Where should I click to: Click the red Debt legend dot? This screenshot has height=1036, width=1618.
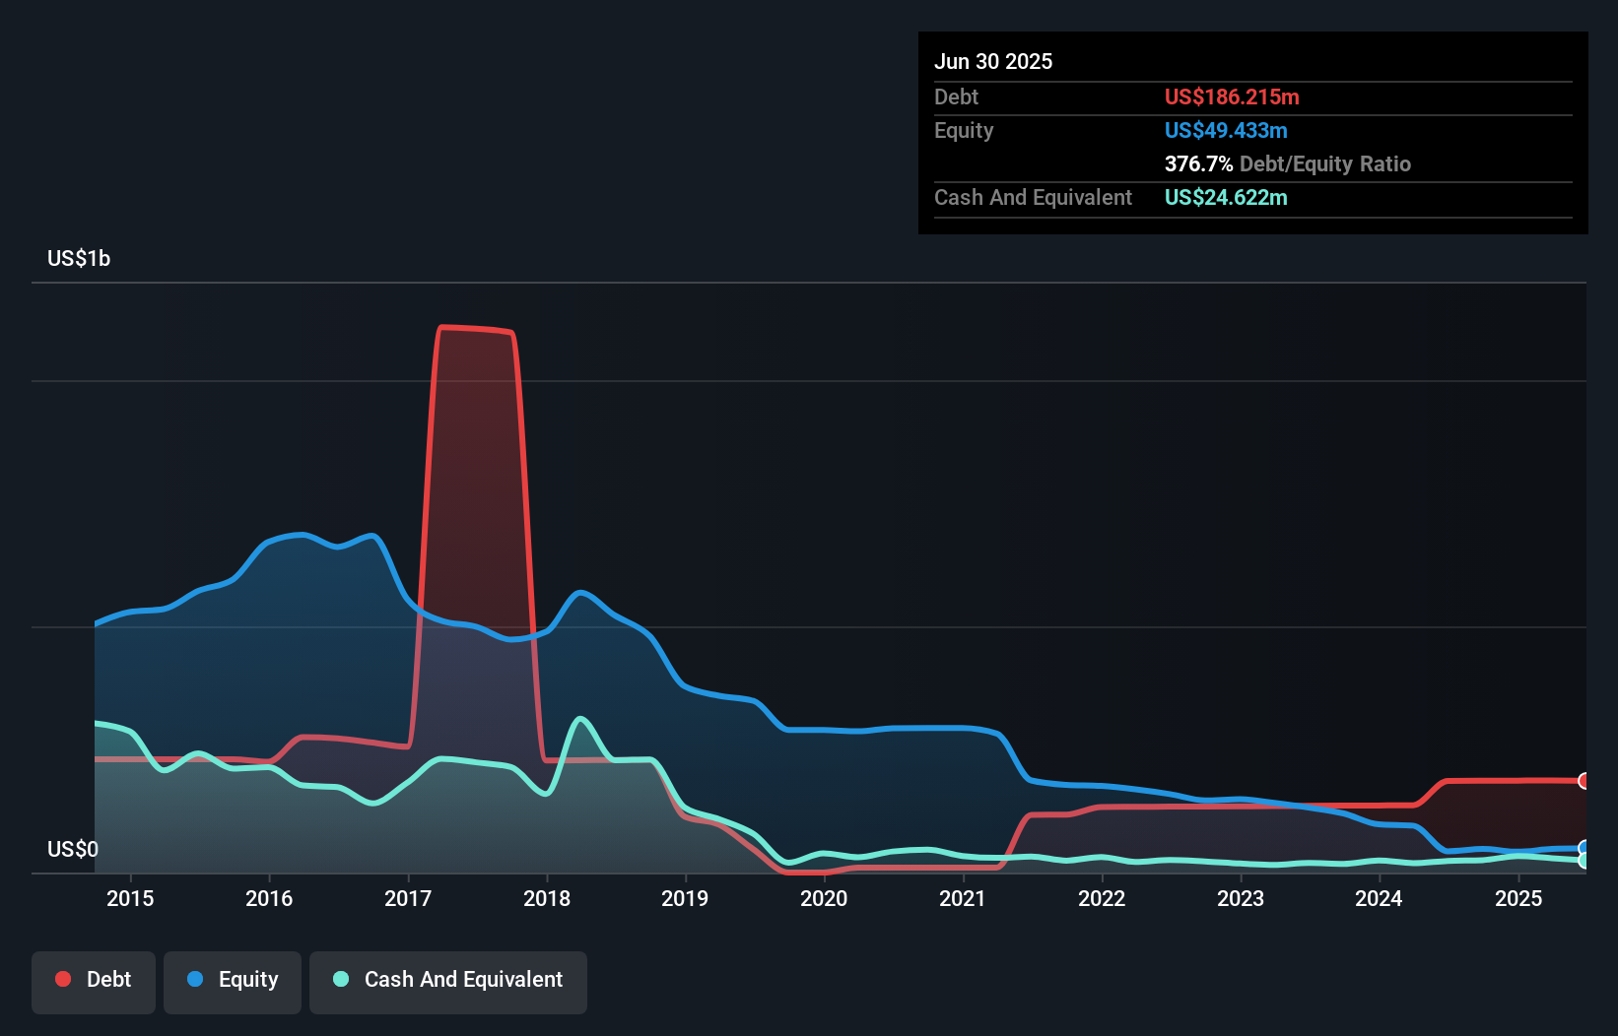click(61, 979)
